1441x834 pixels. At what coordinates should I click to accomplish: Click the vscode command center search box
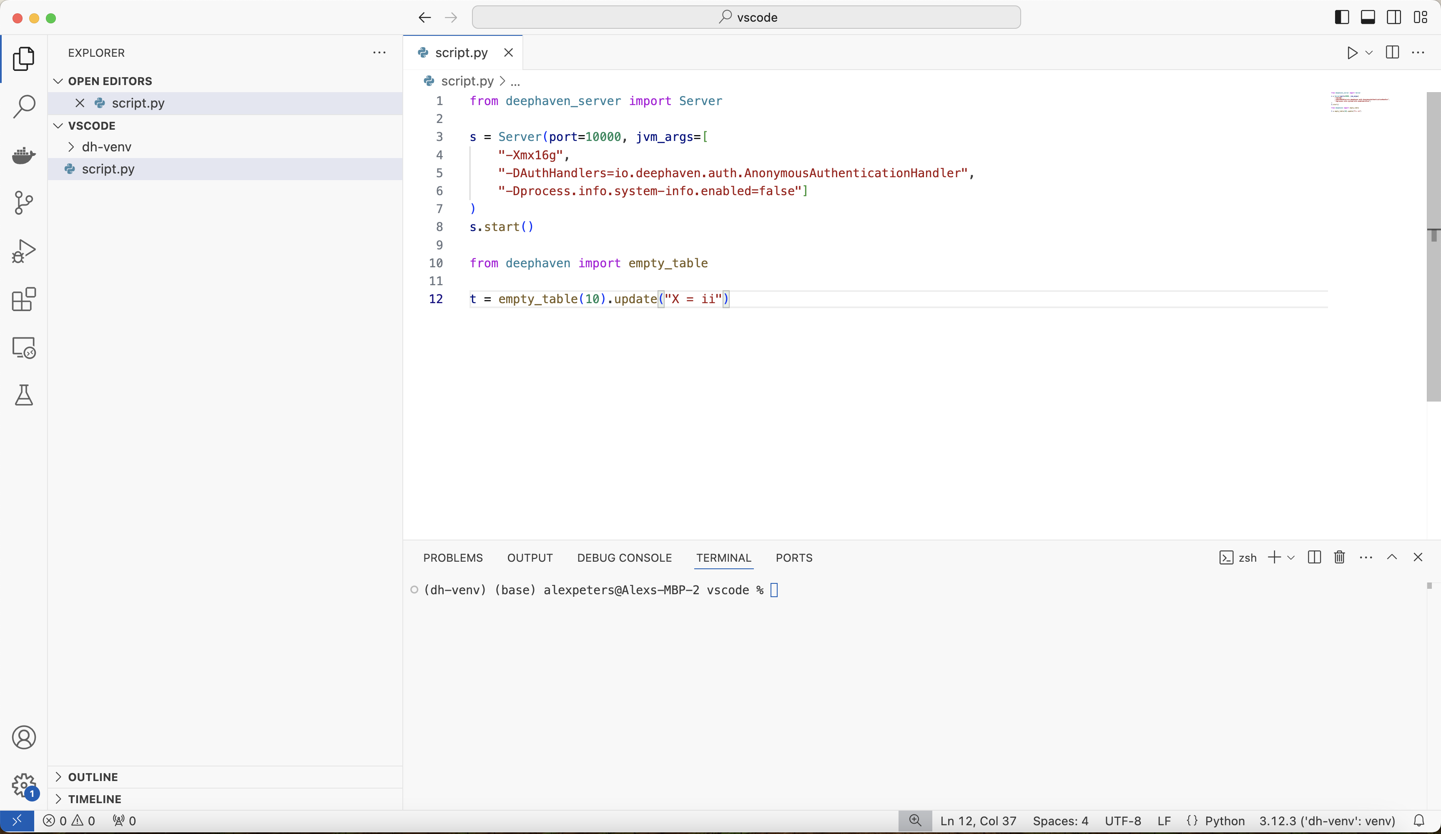(746, 17)
